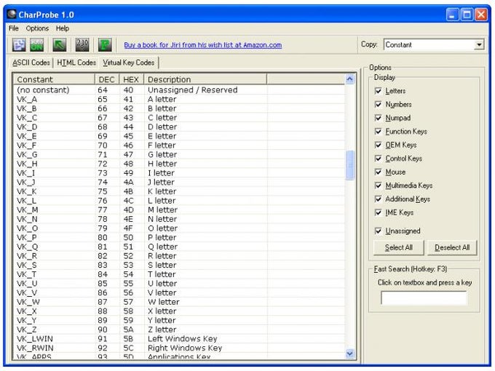Click the green arrow toolbar icon
495x371 pixels.
(60, 45)
